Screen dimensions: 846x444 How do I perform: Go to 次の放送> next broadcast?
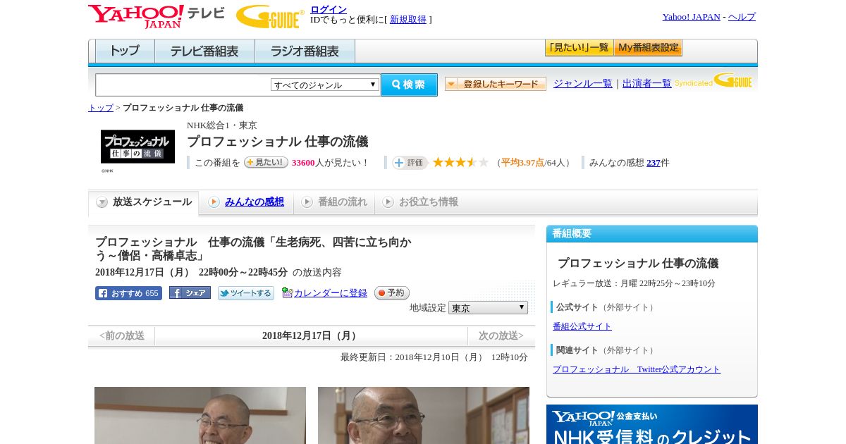[501, 336]
